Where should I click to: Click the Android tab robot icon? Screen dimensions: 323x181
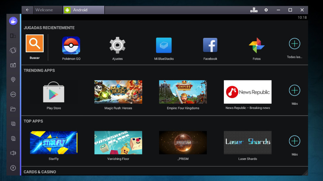point(68,10)
